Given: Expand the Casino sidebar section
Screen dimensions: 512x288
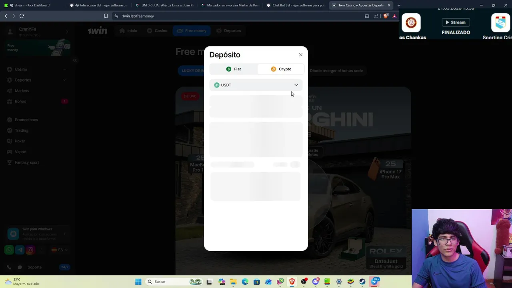Looking at the screenshot, I should pos(37,69).
